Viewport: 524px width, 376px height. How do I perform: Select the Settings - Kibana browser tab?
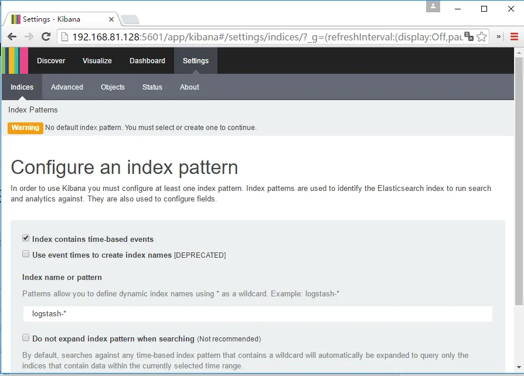60,19
